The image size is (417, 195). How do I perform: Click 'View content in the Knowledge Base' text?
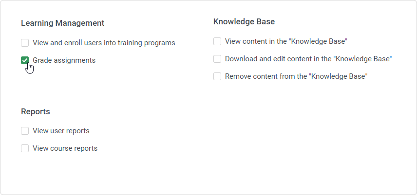(286, 41)
